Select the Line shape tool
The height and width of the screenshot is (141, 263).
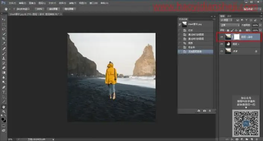click(x=3, y=102)
